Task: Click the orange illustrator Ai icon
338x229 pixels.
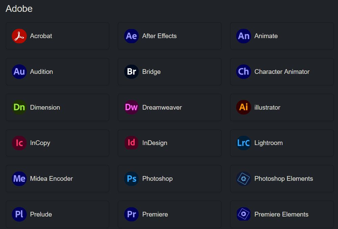Action: (244, 108)
